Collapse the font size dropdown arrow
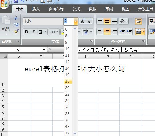The image size is (155, 136). tap(76, 21)
